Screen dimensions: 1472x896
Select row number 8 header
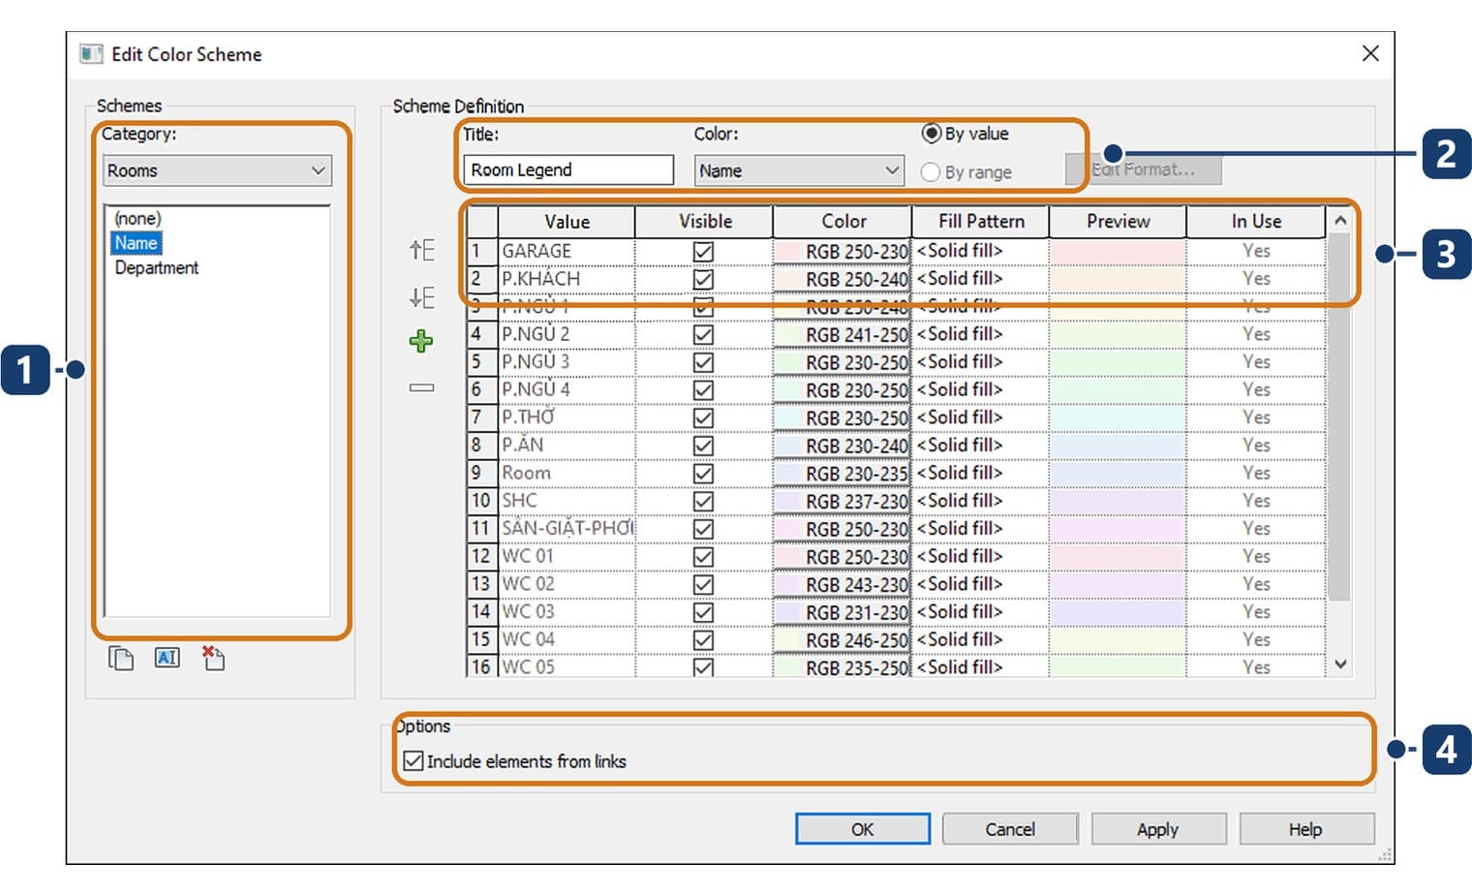481,446
